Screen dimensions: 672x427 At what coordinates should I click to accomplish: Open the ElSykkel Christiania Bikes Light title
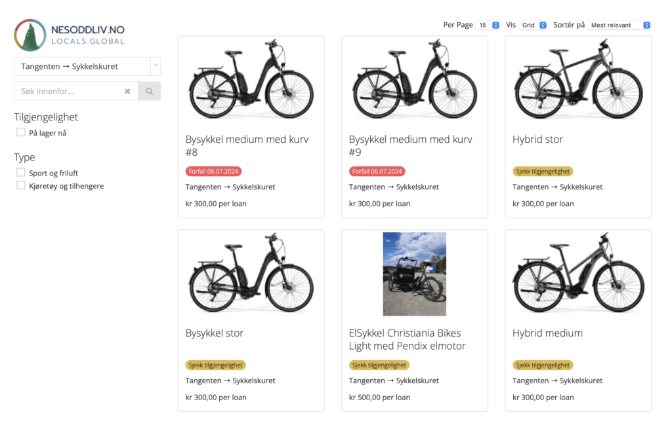(407, 339)
